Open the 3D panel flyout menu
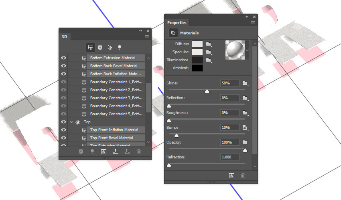341x200 pixels. [147, 37]
